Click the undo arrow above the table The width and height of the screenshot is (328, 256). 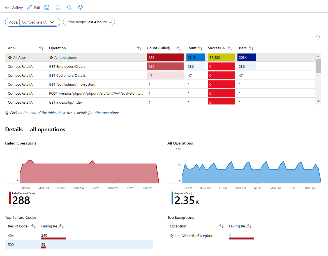(318, 38)
